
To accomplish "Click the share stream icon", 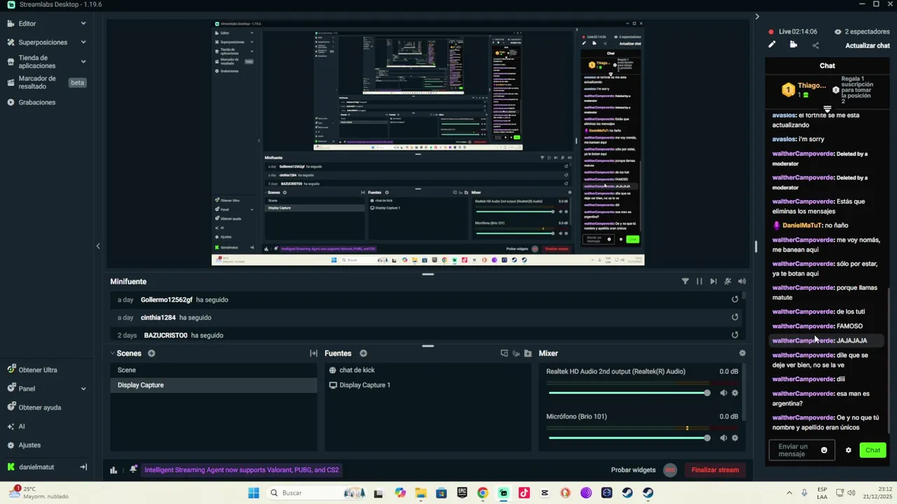I will (816, 45).
